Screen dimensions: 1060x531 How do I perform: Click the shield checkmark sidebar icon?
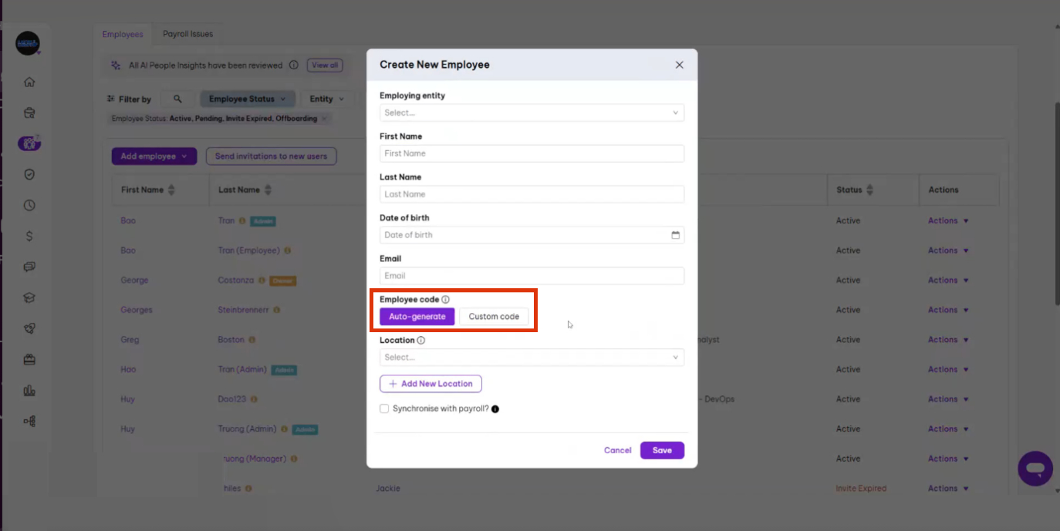coord(29,174)
